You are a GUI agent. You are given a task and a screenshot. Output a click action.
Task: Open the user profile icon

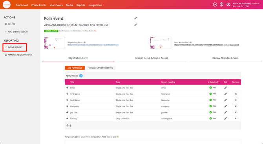tap(228, 5)
